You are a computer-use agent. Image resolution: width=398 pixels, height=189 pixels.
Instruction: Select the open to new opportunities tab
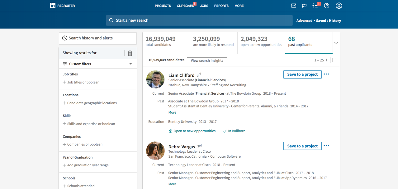point(261,43)
